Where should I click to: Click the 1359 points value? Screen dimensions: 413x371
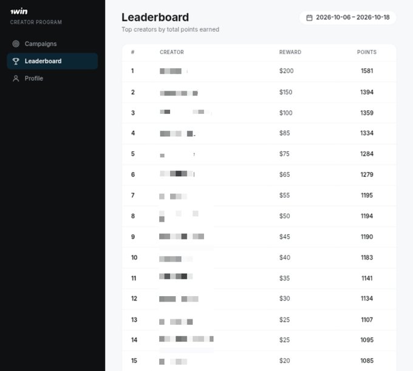pyautogui.click(x=367, y=113)
